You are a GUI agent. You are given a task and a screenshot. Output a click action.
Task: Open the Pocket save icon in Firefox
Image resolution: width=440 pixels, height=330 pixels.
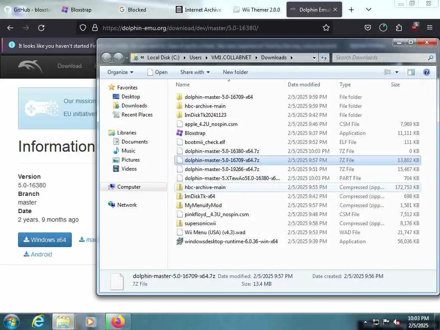pyautogui.click(x=368, y=28)
